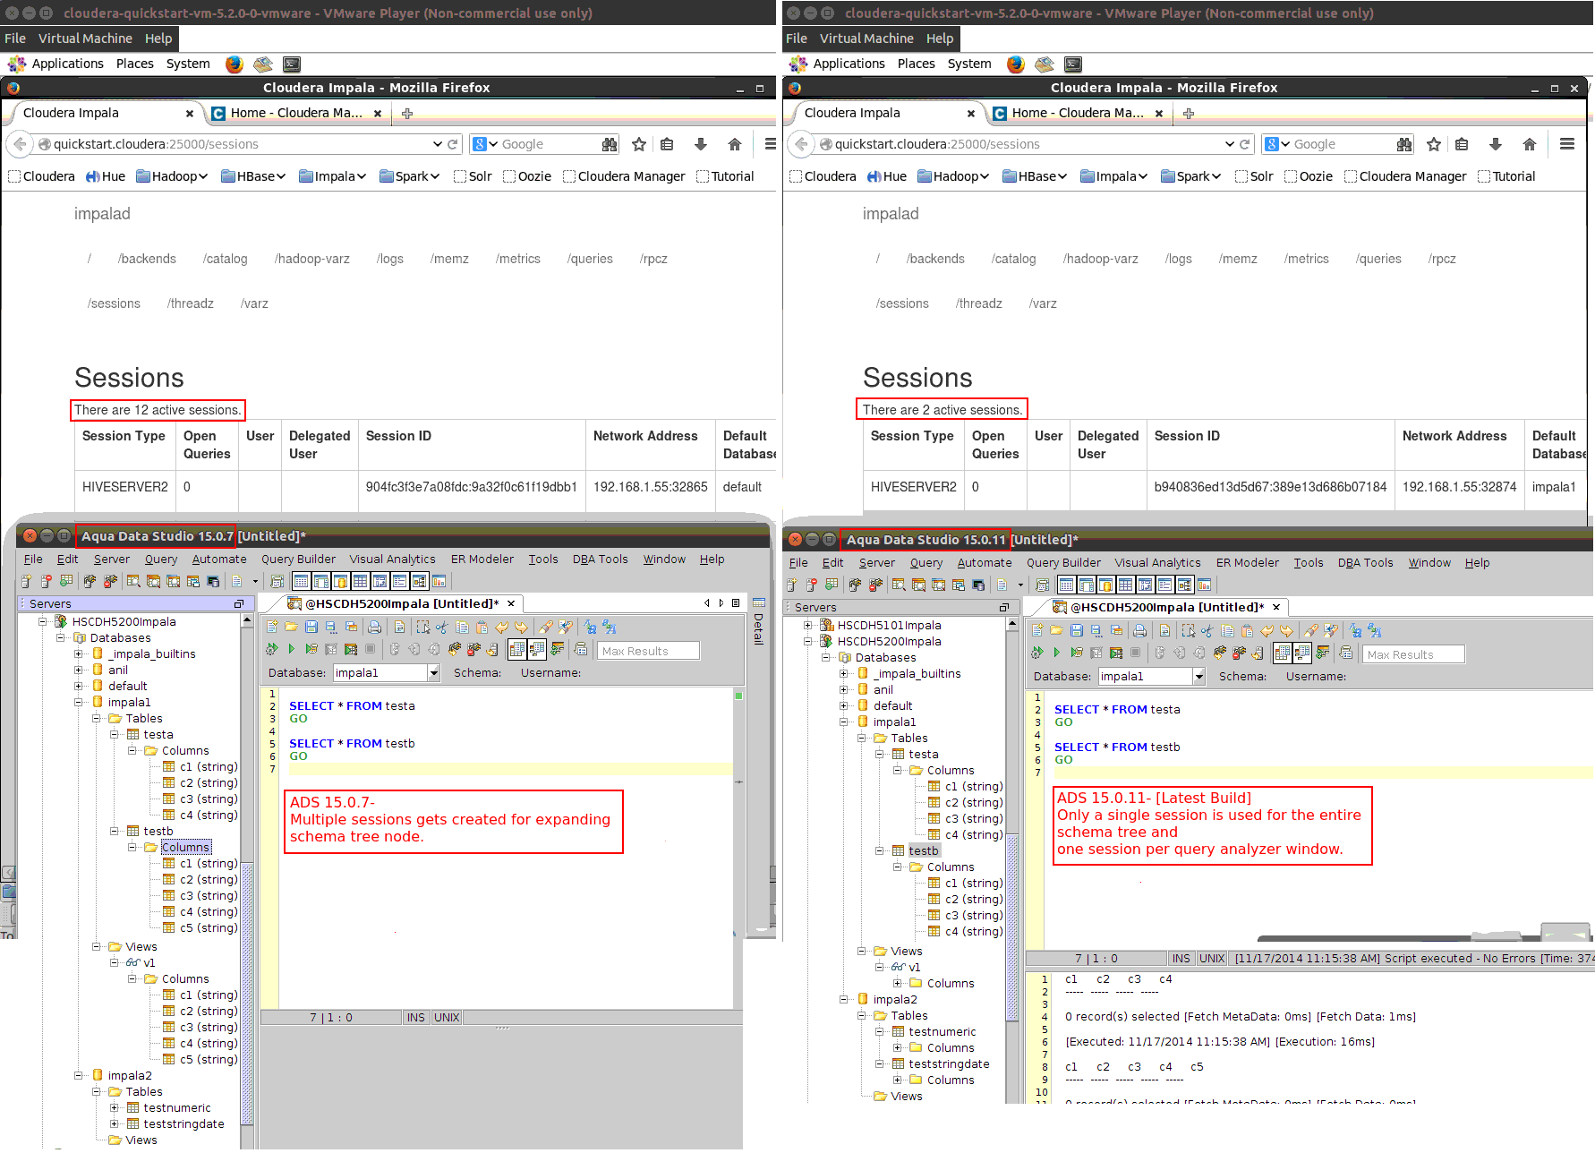Click scissors Cut icon in left query toolbar
The image size is (1595, 1153).
pos(442,628)
